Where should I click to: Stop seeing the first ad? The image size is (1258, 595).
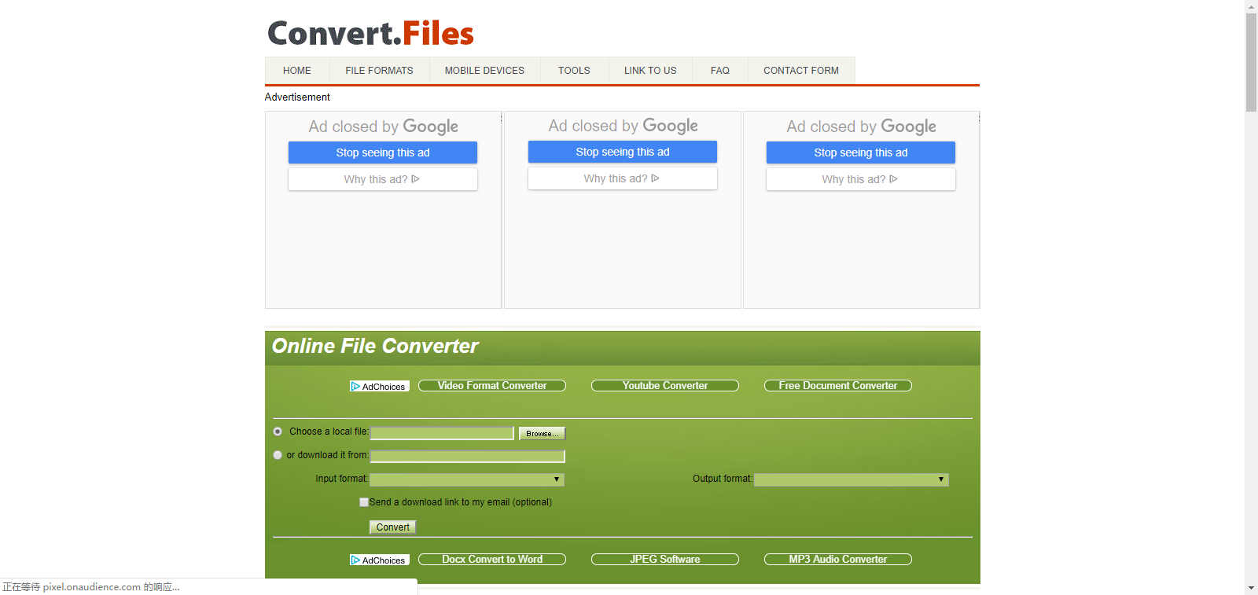tap(383, 152)
